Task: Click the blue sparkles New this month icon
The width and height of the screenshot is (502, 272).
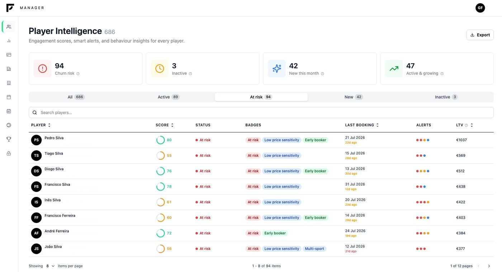Action: 277,68
